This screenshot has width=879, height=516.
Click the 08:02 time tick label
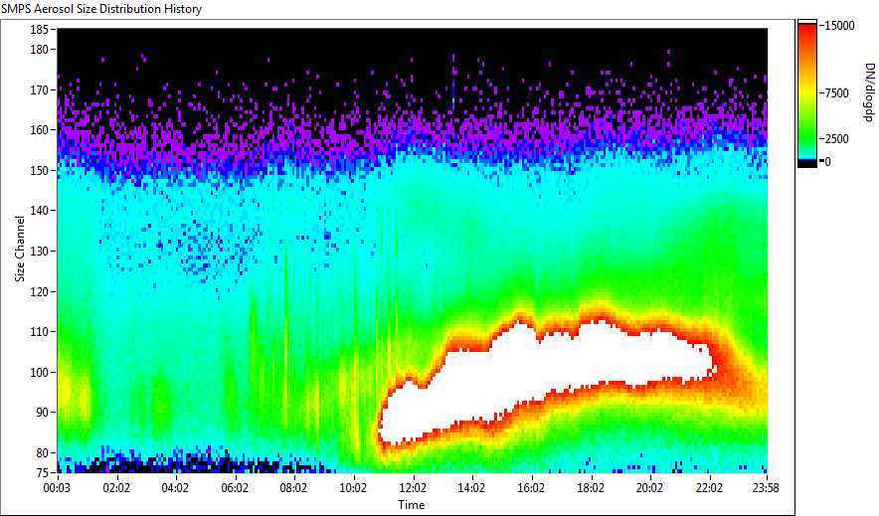pos(293,488)
